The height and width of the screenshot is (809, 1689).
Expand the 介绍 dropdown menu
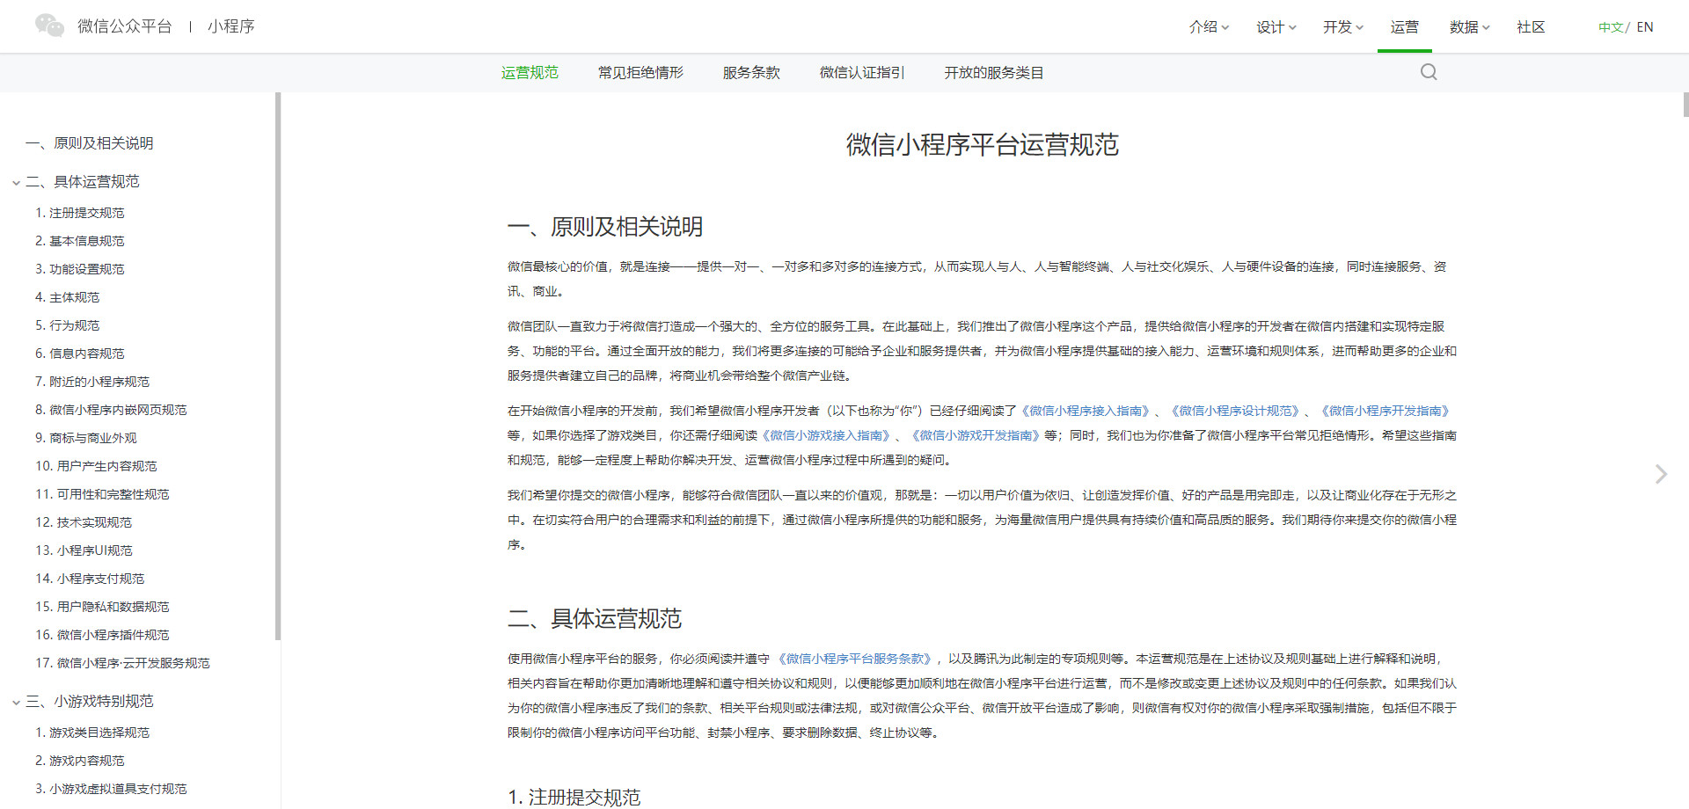pos(1209,27)
